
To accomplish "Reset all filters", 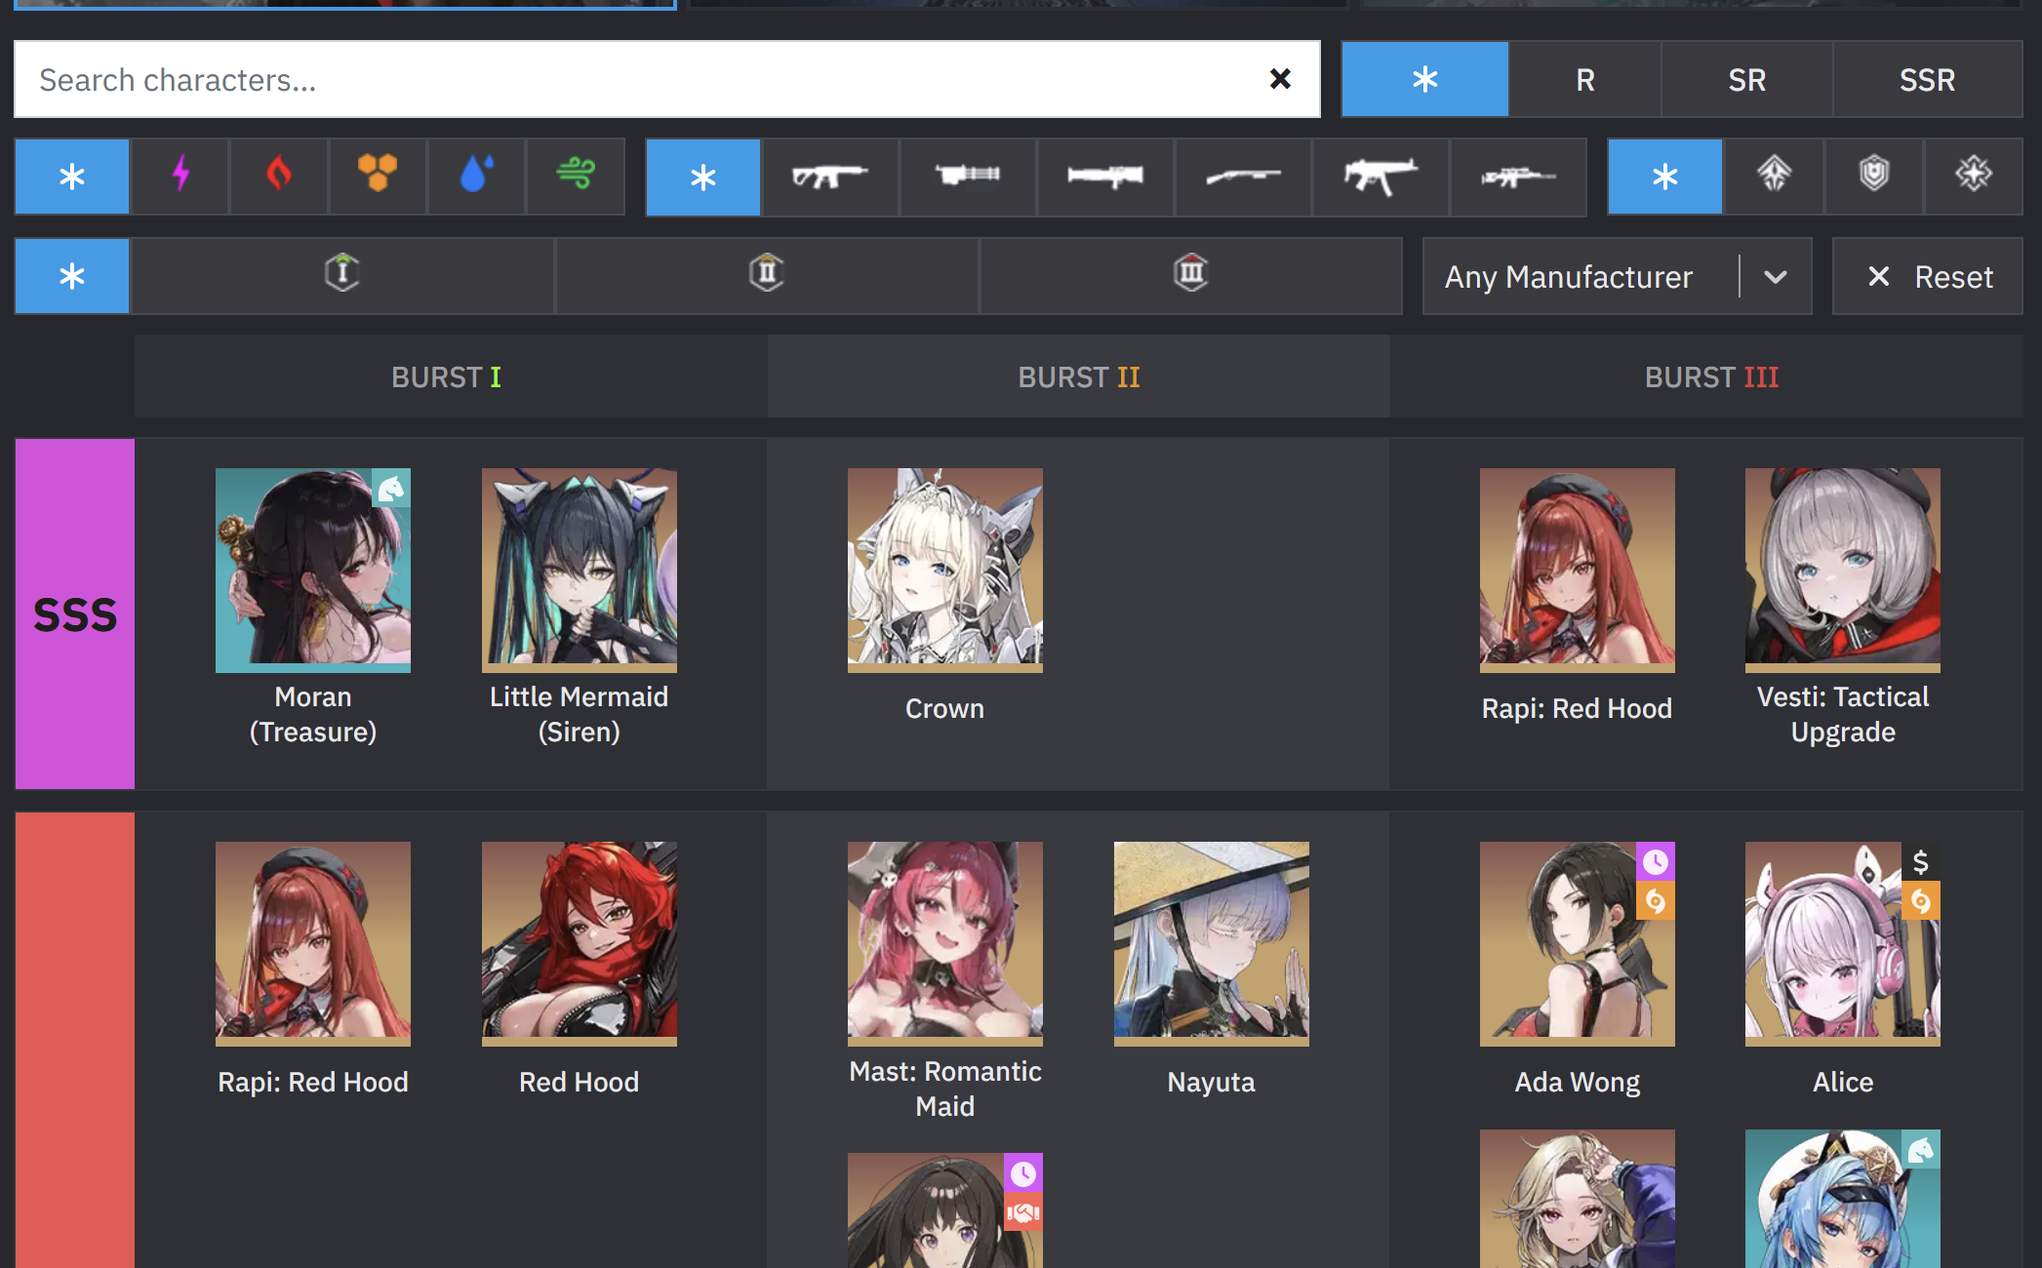I will tap(1928, 277).
